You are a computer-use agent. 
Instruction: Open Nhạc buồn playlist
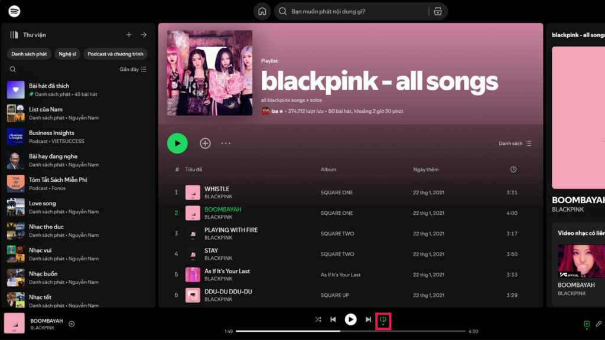tap(77, 278)
